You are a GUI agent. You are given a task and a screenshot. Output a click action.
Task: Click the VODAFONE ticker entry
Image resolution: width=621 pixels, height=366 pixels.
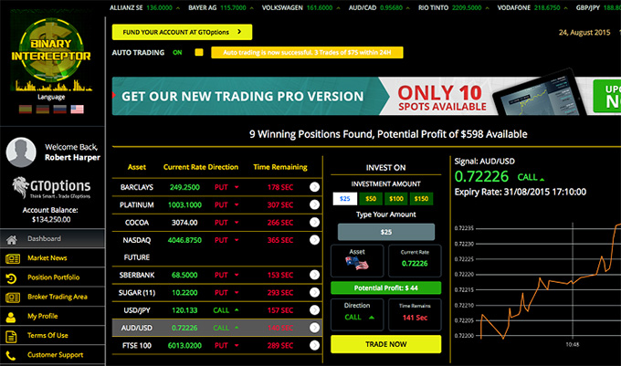pos(532,8)
